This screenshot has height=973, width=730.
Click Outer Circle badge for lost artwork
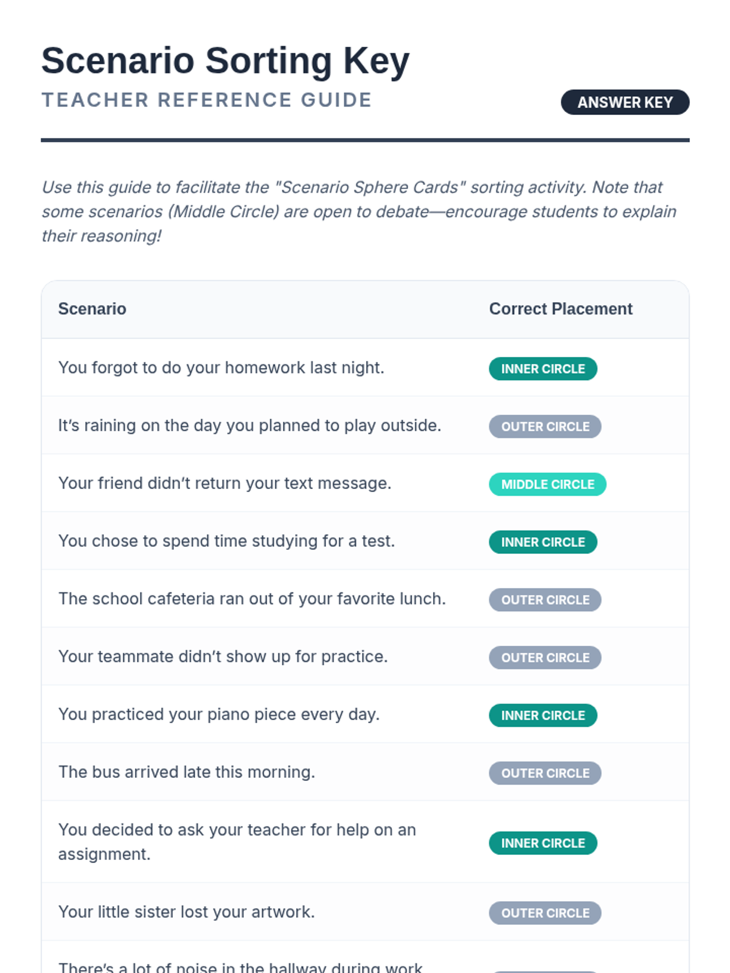click(545, 913)
